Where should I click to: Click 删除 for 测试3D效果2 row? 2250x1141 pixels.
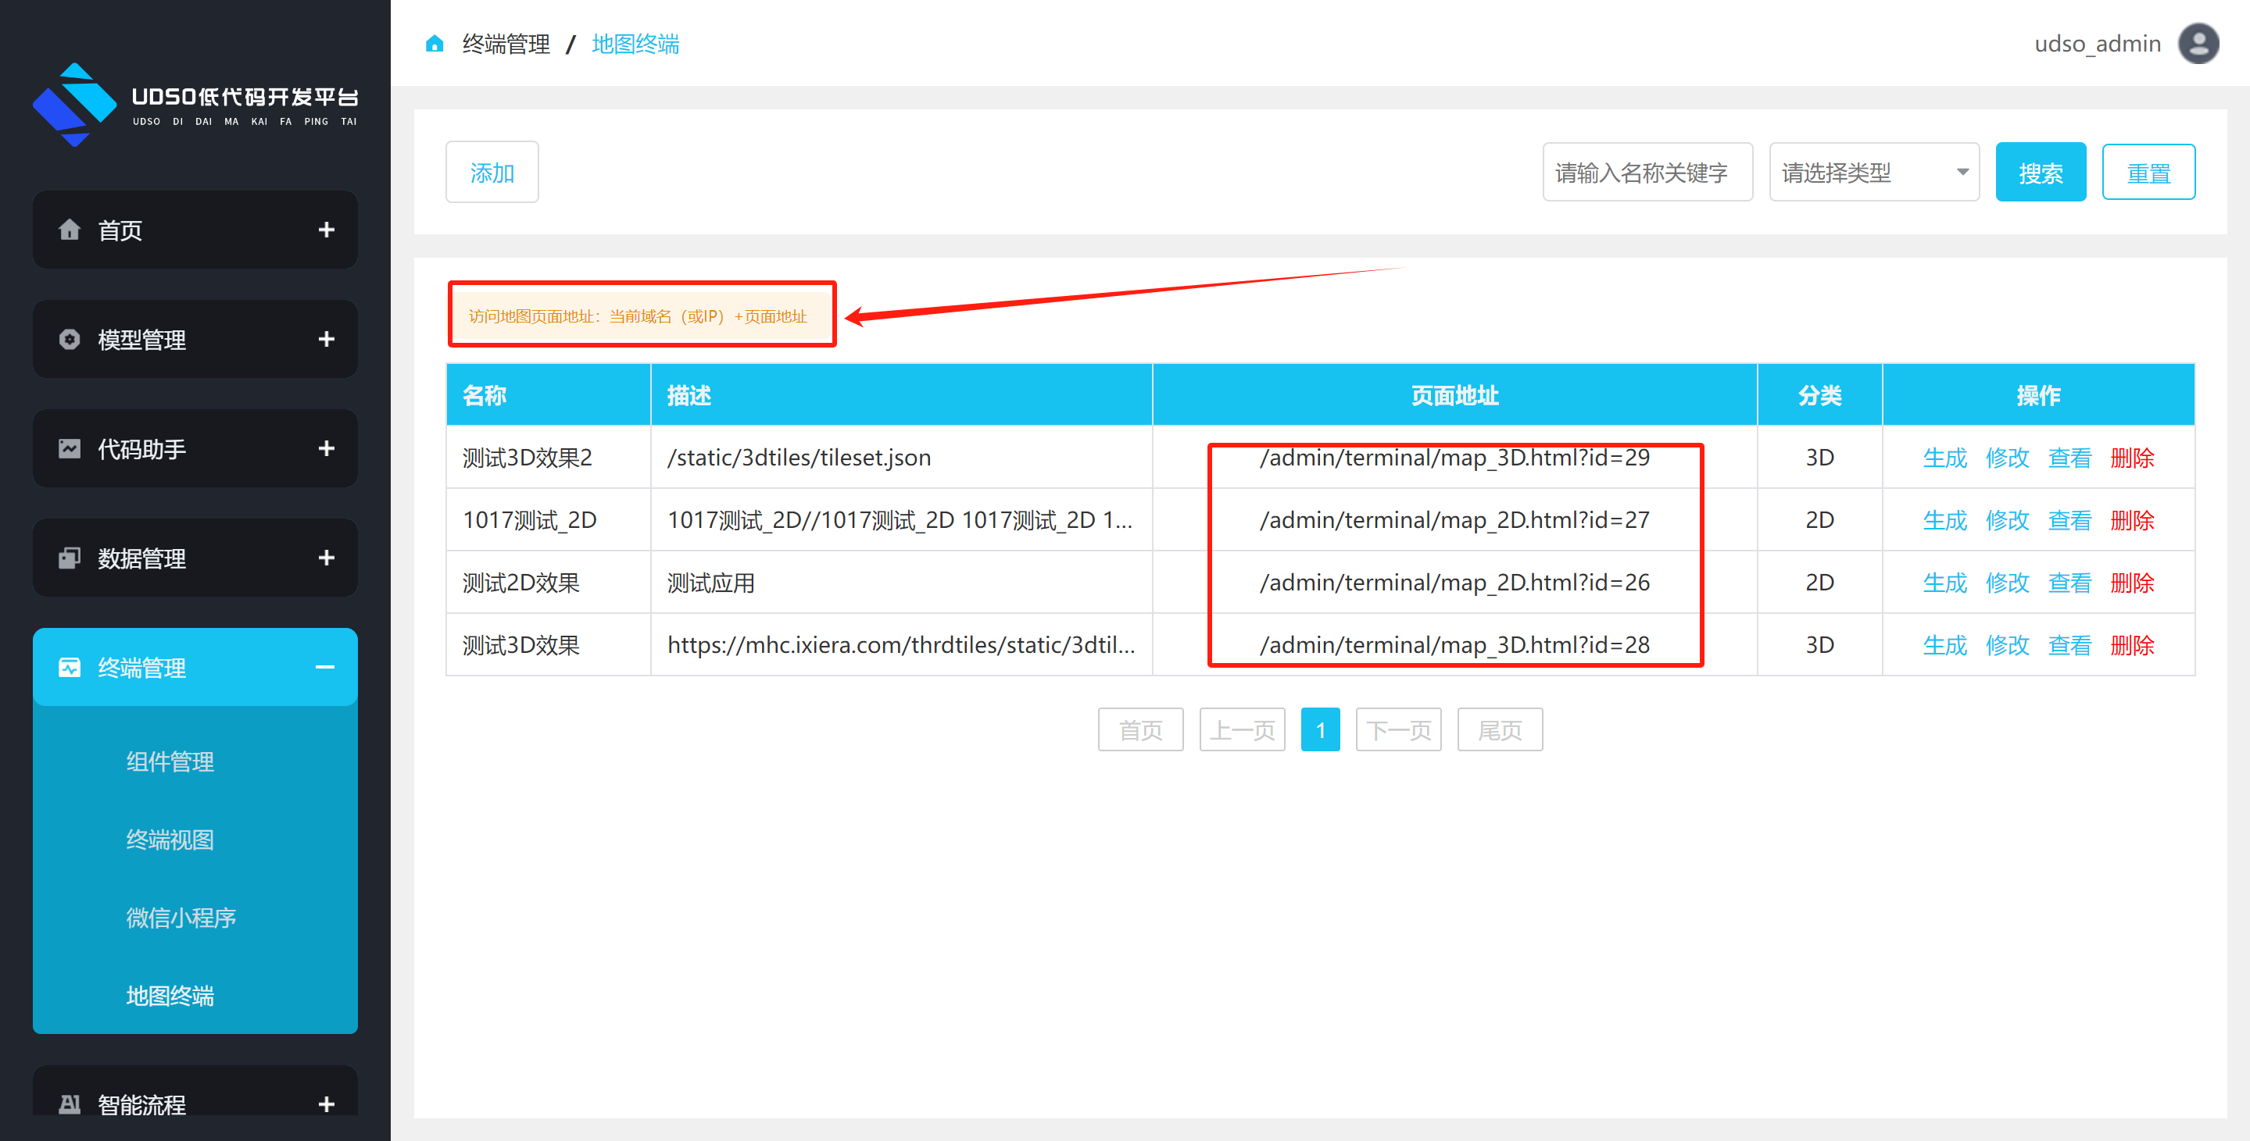tap(2131, 458)
